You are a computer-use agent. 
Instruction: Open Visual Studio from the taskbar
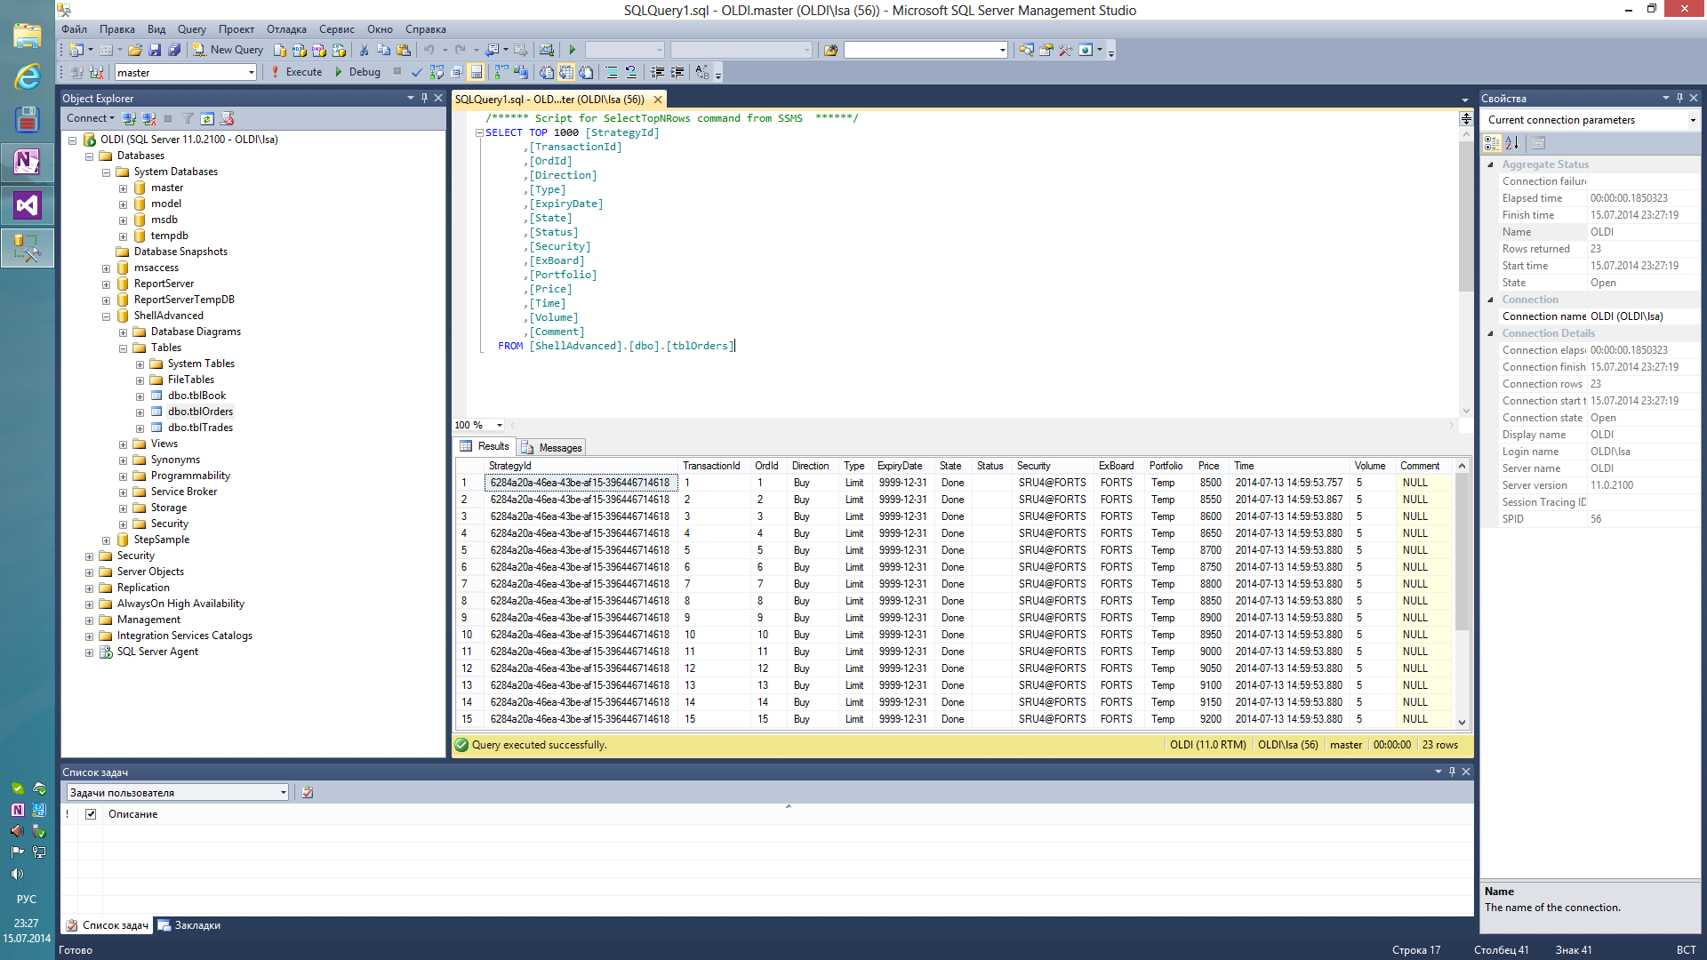[27, 205]
